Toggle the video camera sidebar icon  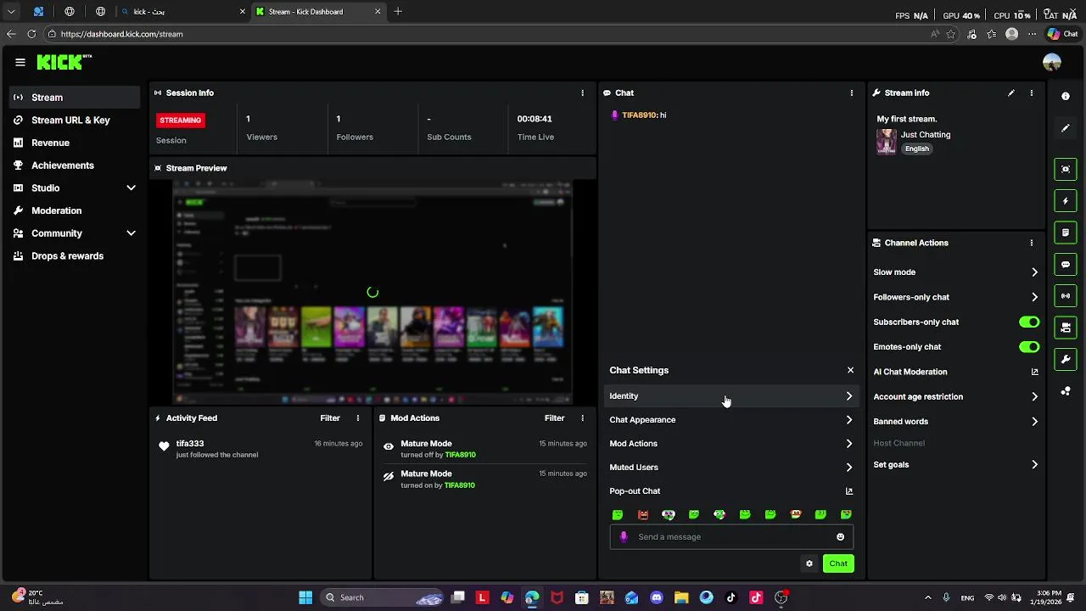pos(1066,328)
